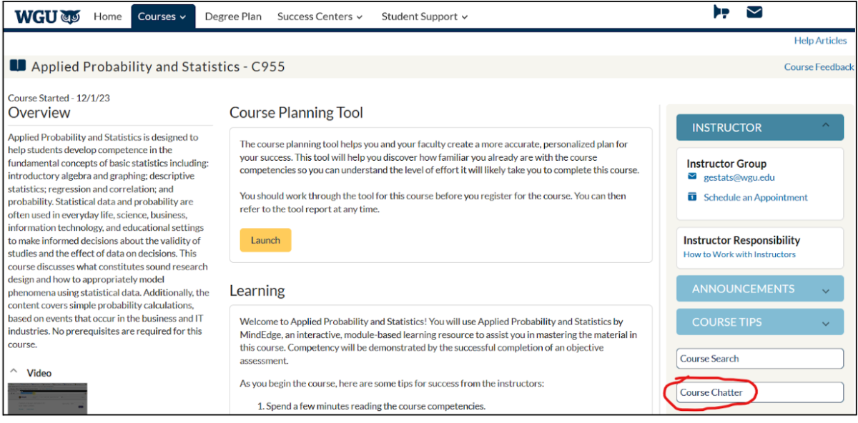Collapse the Video section caret

click(x=13, y=372)
